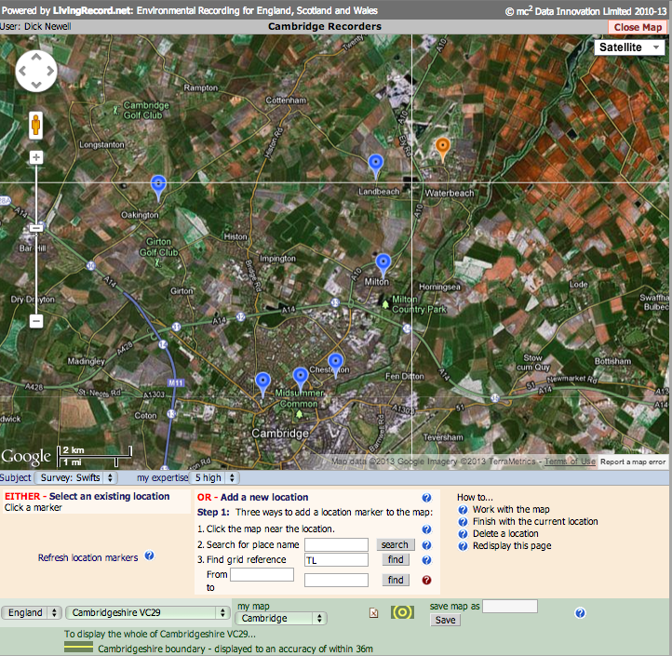Click help icon for Work with the map
The image size is (672, 656).
point(463,510)
